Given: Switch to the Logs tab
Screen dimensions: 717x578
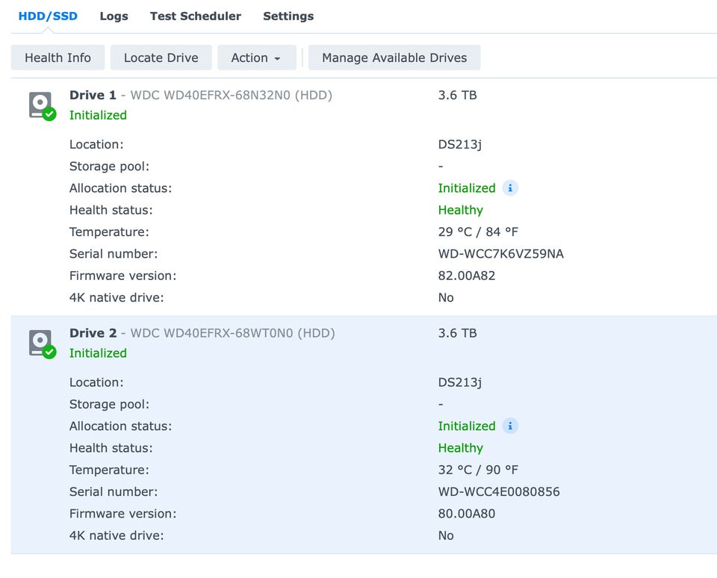Looking at the screenshot, I should pos(114,16).
